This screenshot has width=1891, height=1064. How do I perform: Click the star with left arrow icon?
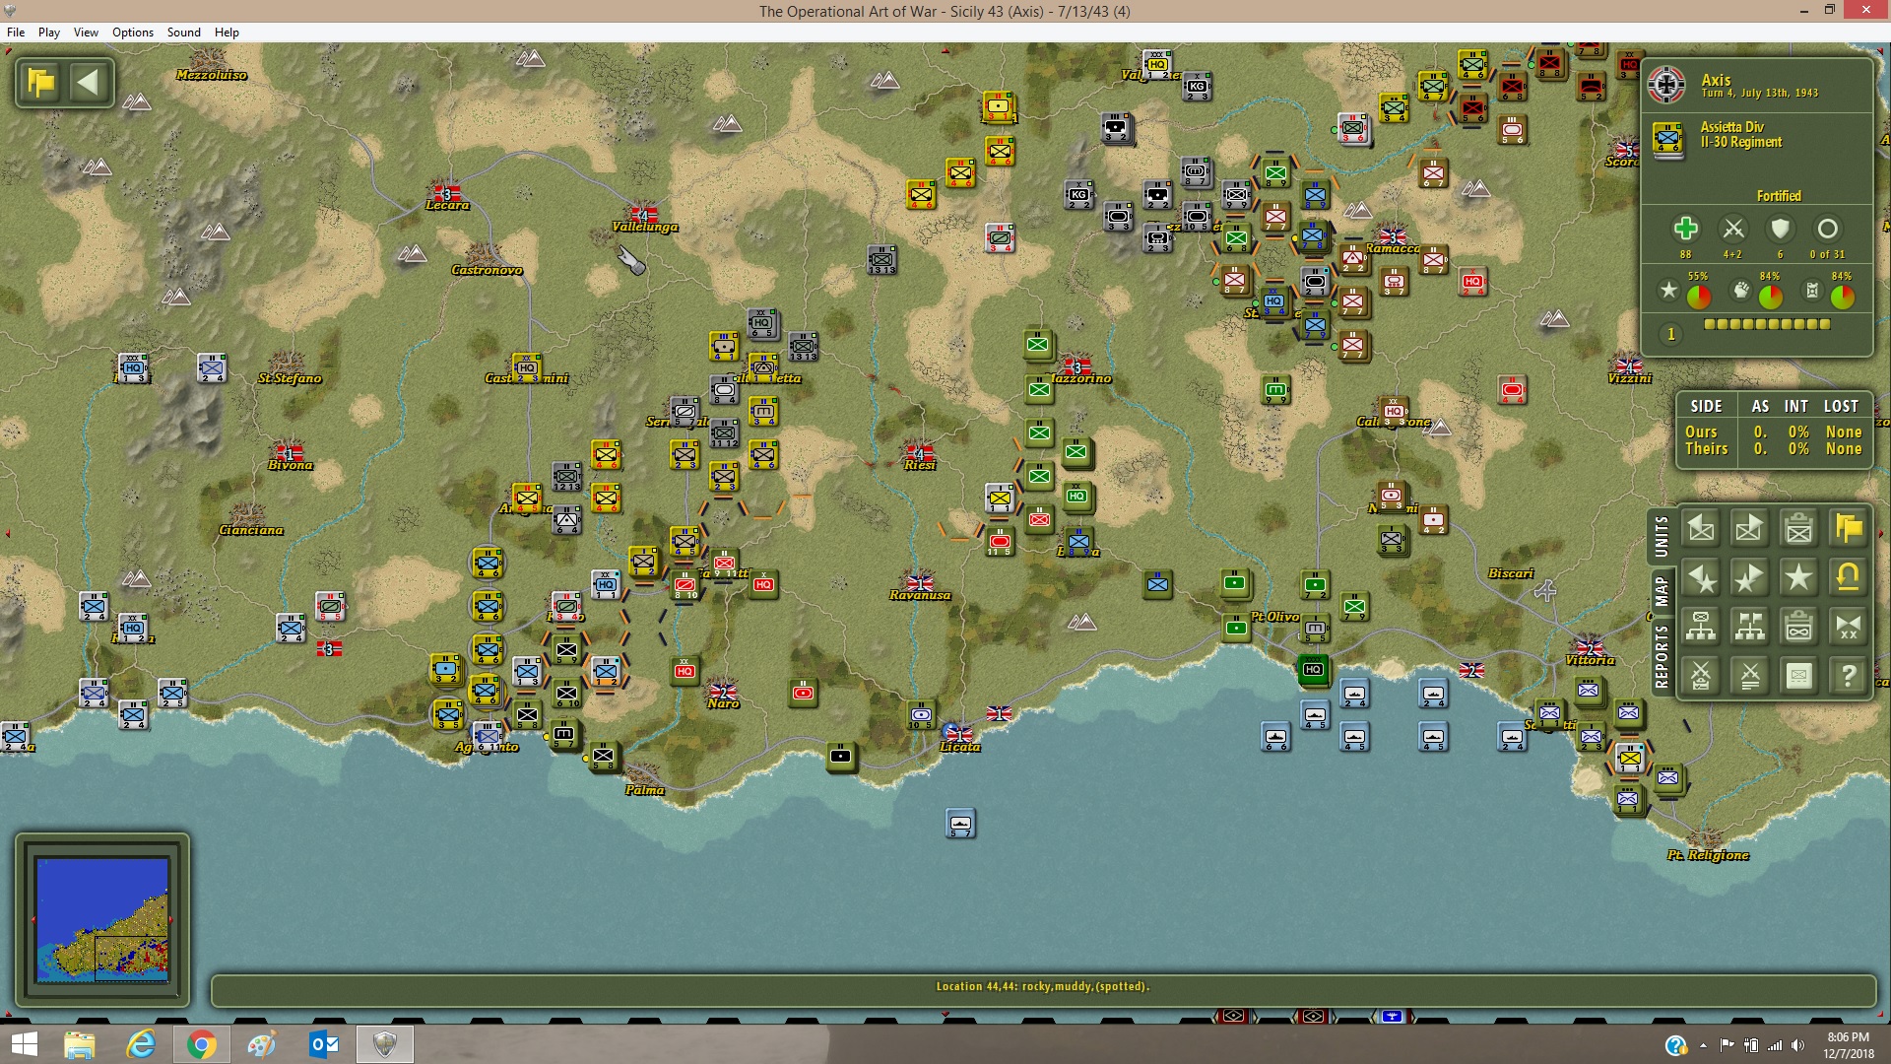1701,578
